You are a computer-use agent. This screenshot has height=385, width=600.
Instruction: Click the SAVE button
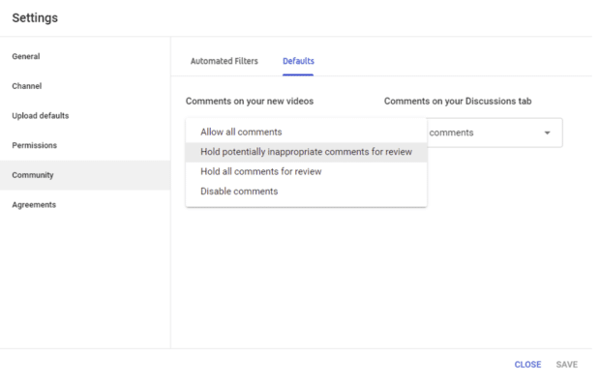[567, 365]
